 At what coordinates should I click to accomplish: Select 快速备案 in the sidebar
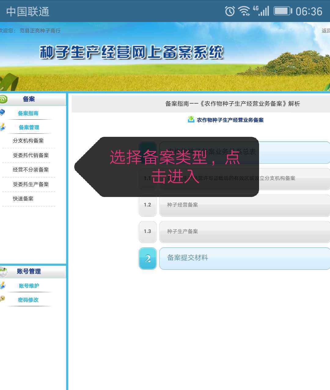[x=23, y=199]
